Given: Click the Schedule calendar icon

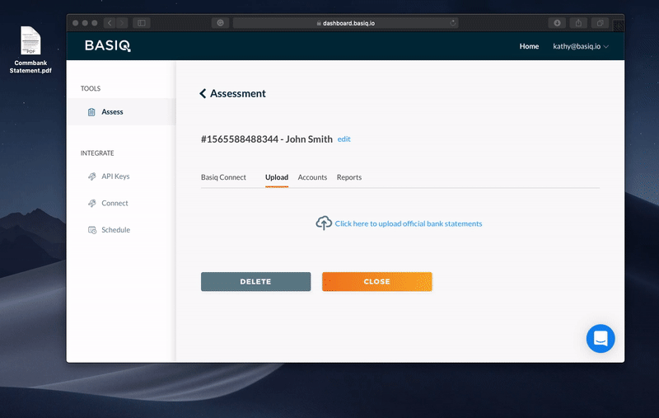Looking at the screenshot, I should click(x=92, y=230).
